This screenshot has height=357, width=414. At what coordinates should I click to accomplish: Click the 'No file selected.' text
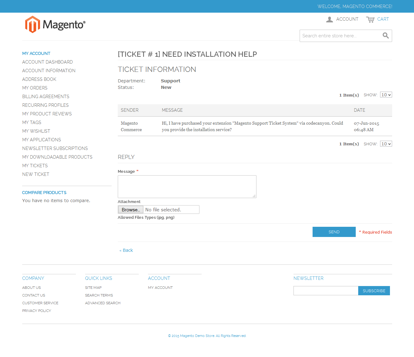click(x=163, y=210)
